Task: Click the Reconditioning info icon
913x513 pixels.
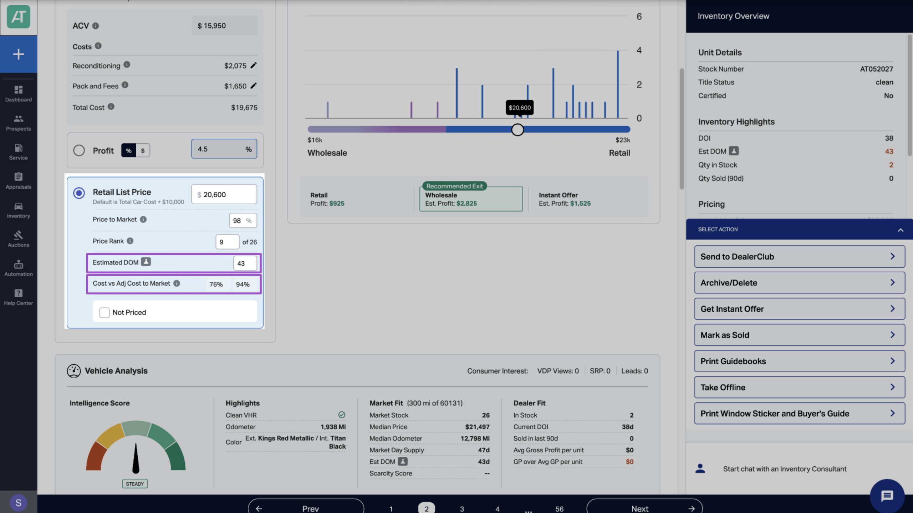Action: pos(127,65)
